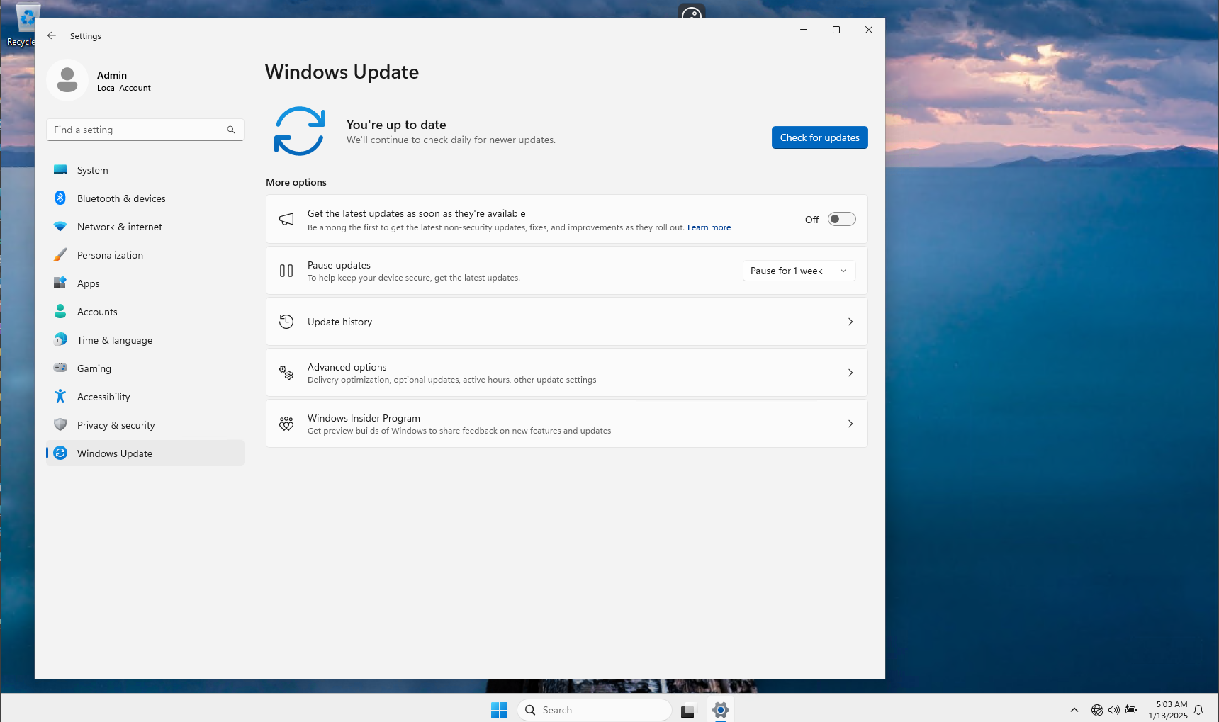Screen dimensions: 1219x722
Task: Click the volume icon in system tray
Action: tap(1113, 710)
